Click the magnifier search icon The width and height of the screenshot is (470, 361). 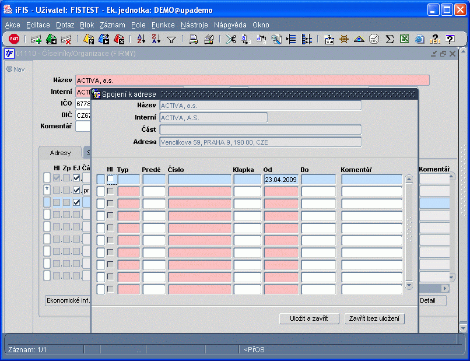276,39
